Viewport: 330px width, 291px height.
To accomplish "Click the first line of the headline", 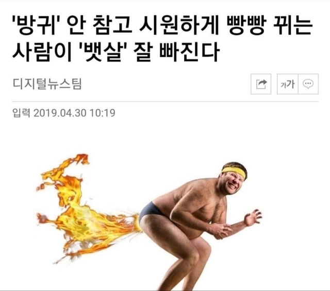I will tap(162, 27).
